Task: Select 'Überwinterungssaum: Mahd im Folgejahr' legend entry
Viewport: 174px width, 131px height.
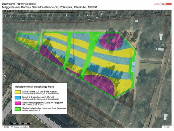Action: [42, 103]
